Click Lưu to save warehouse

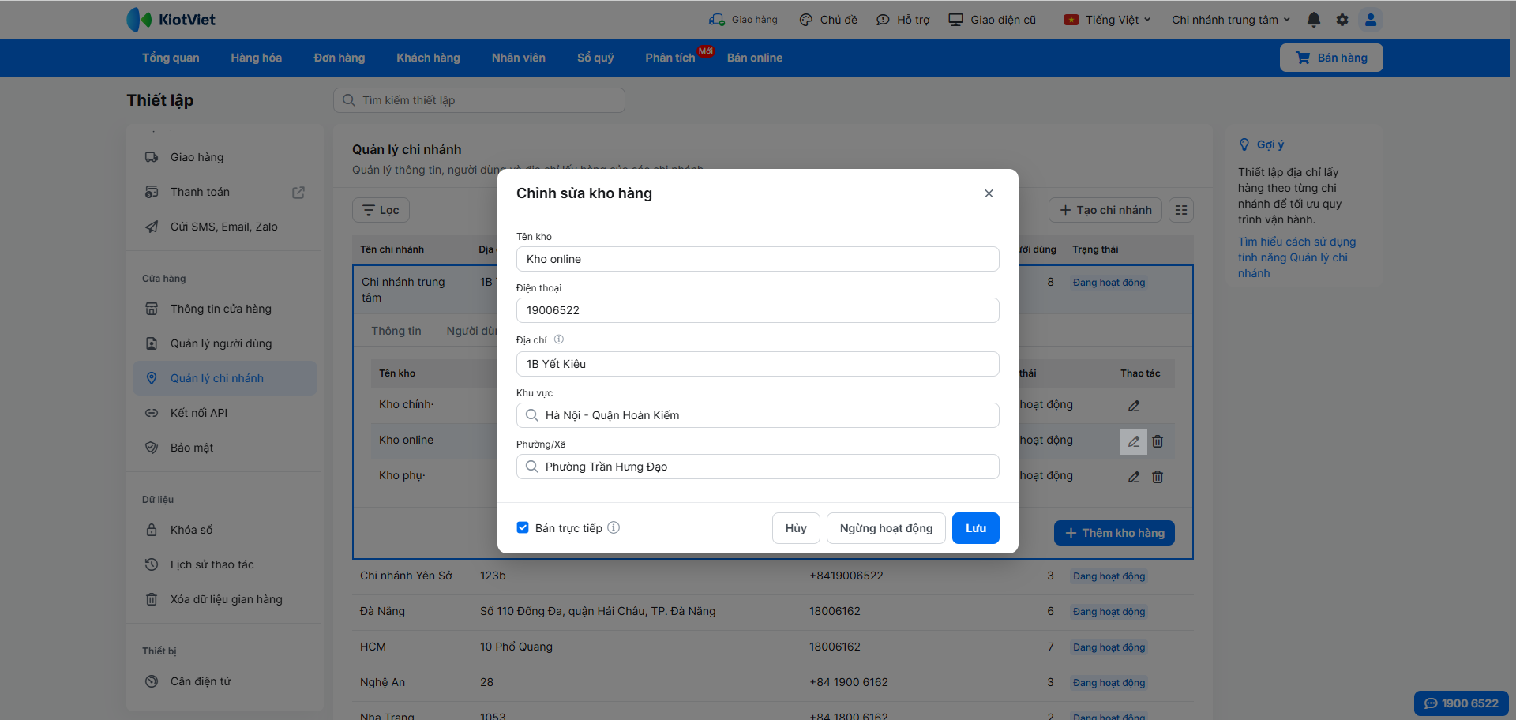[x=976, y=528]
